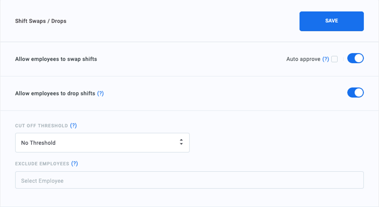The image size is (379, 207).
Task: Click the Auto approve label
Action: (x=303, y=59)
